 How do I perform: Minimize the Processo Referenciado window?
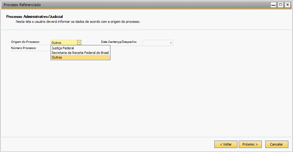tap(273, 5)
